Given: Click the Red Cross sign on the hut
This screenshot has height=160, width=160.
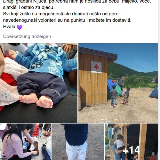Looking at the screenshot, I should pyautogui.click(x=96, y=67).
